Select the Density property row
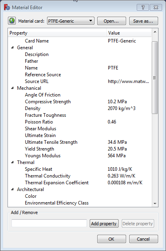The image size is (166, 251). tap(80, 108)
